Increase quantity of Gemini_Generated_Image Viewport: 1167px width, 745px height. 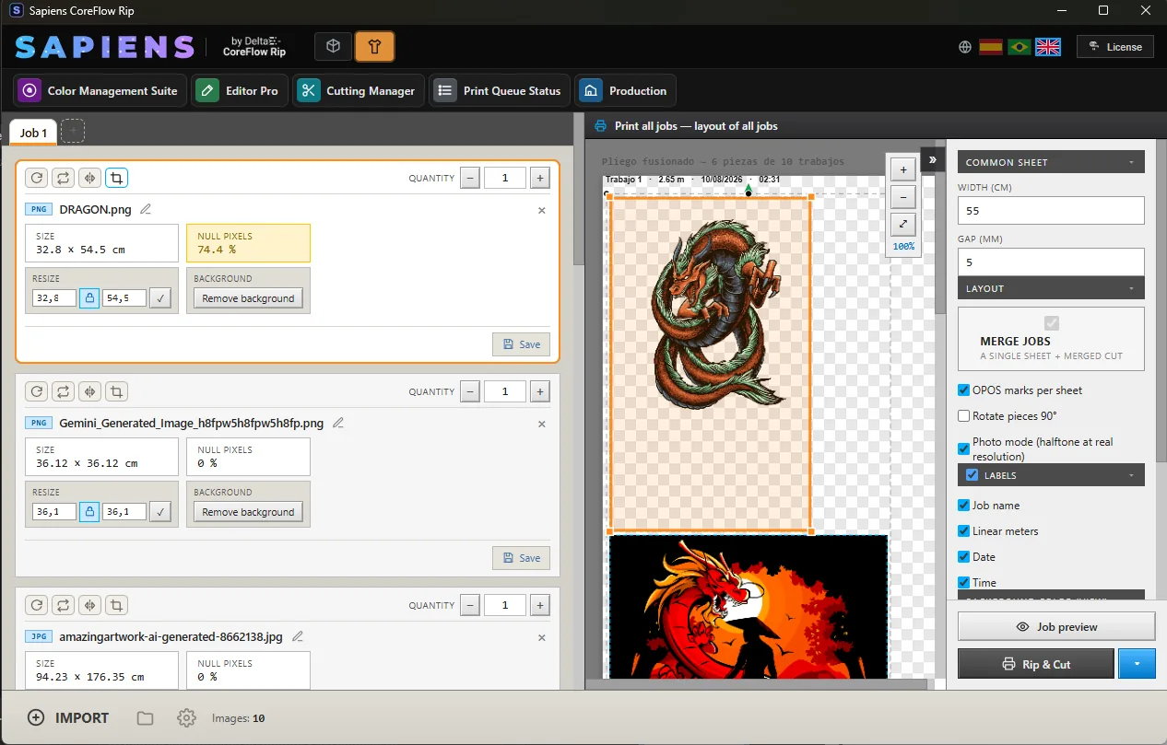540,392
